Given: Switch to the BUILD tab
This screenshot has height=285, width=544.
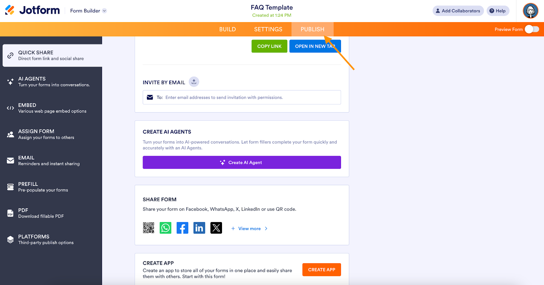Looking at the screenshot, I should point(227,29).
